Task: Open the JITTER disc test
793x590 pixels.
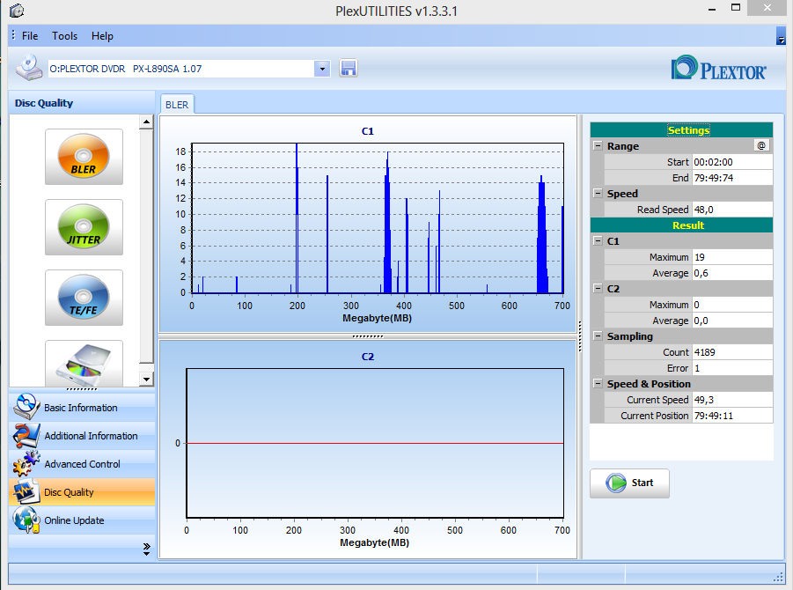Action: [x=84, y=227]
